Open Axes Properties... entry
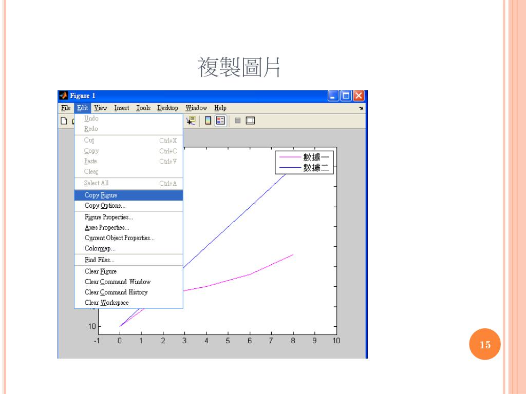 129,227
